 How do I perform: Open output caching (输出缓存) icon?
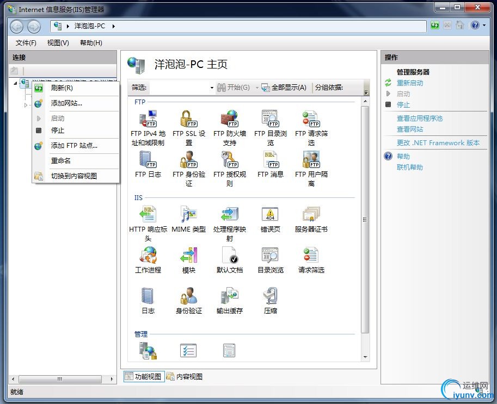point(230,296)
